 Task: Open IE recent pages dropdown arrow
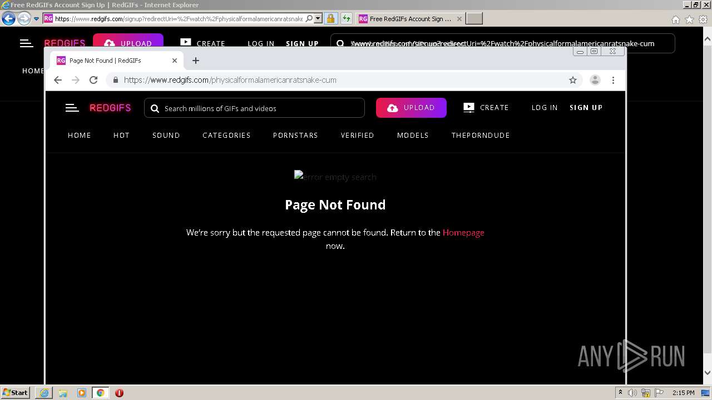(x=36, y=19)
